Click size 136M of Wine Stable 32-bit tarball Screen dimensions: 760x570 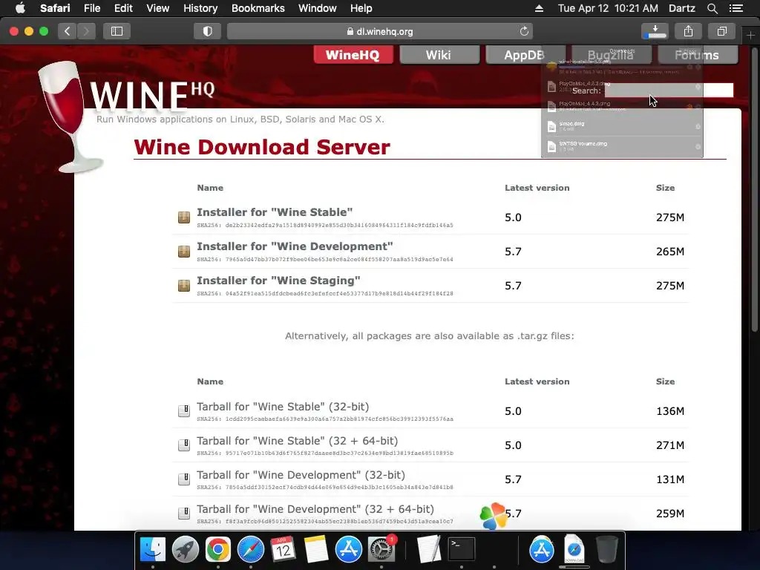tap(670, 411)
